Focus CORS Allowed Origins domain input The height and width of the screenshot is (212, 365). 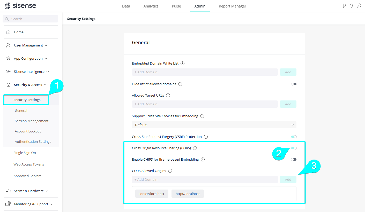click(205, 179)
